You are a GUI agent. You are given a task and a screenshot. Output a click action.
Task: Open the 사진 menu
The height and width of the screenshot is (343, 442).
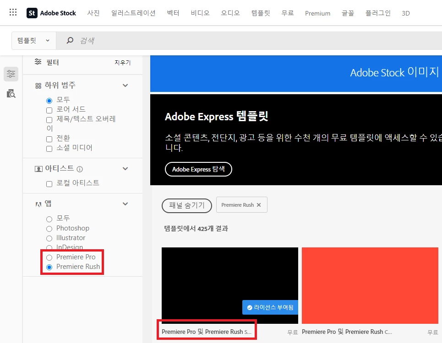(93, 13)
